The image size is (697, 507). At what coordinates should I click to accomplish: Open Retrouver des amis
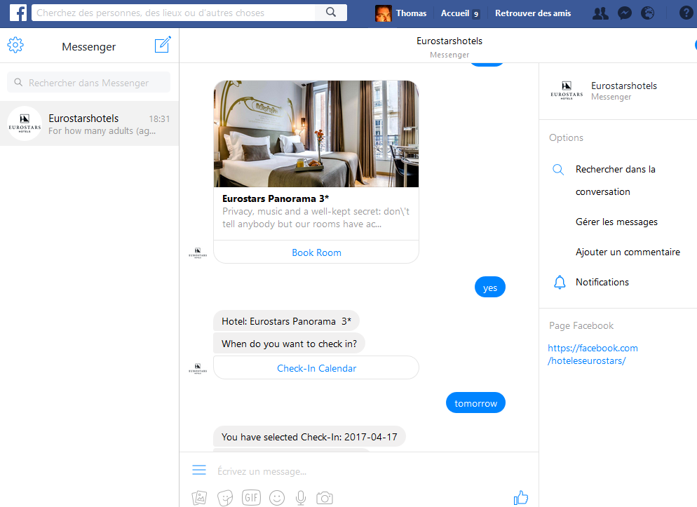[533, 13]
